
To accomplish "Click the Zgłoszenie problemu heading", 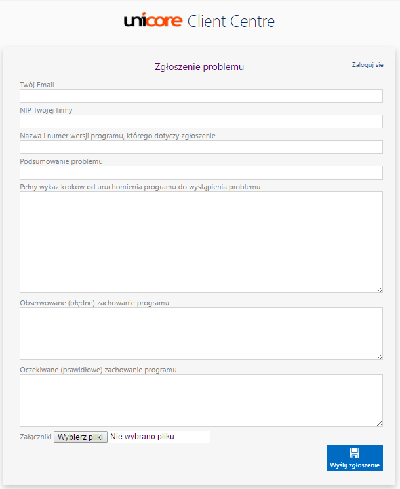I will pos(199,67).
